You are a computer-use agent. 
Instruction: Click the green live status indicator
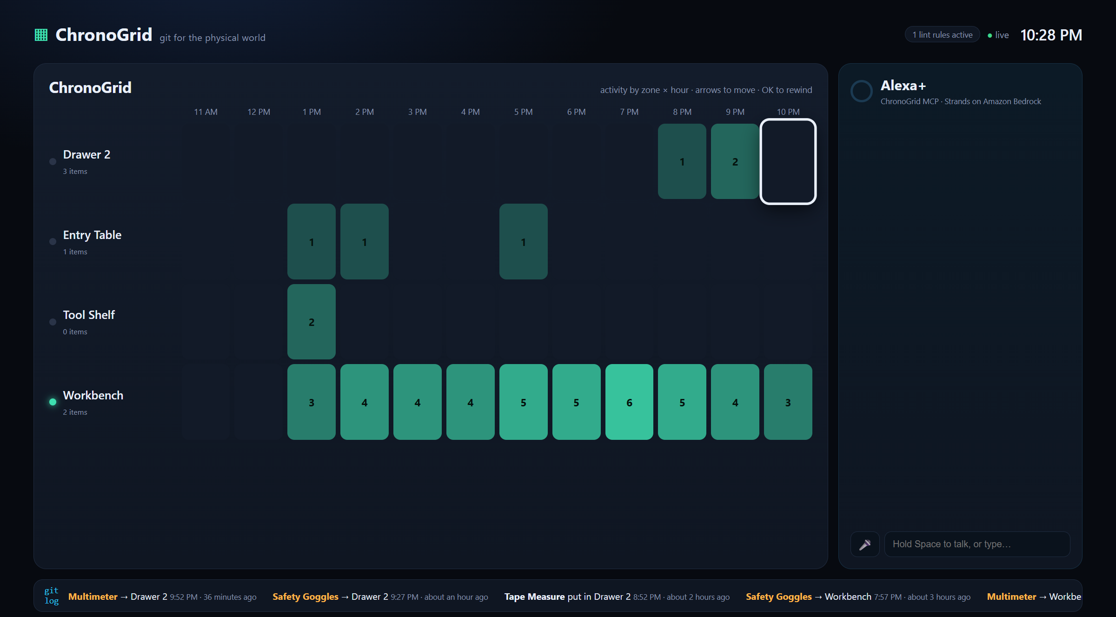pos(998,35)
